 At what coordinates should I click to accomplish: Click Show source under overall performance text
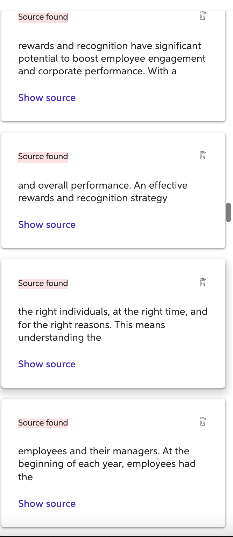[47, 225]
